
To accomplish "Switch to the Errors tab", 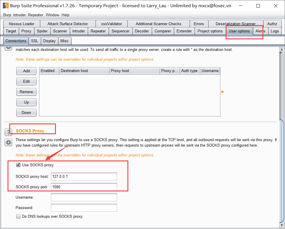I will [199, 24].
